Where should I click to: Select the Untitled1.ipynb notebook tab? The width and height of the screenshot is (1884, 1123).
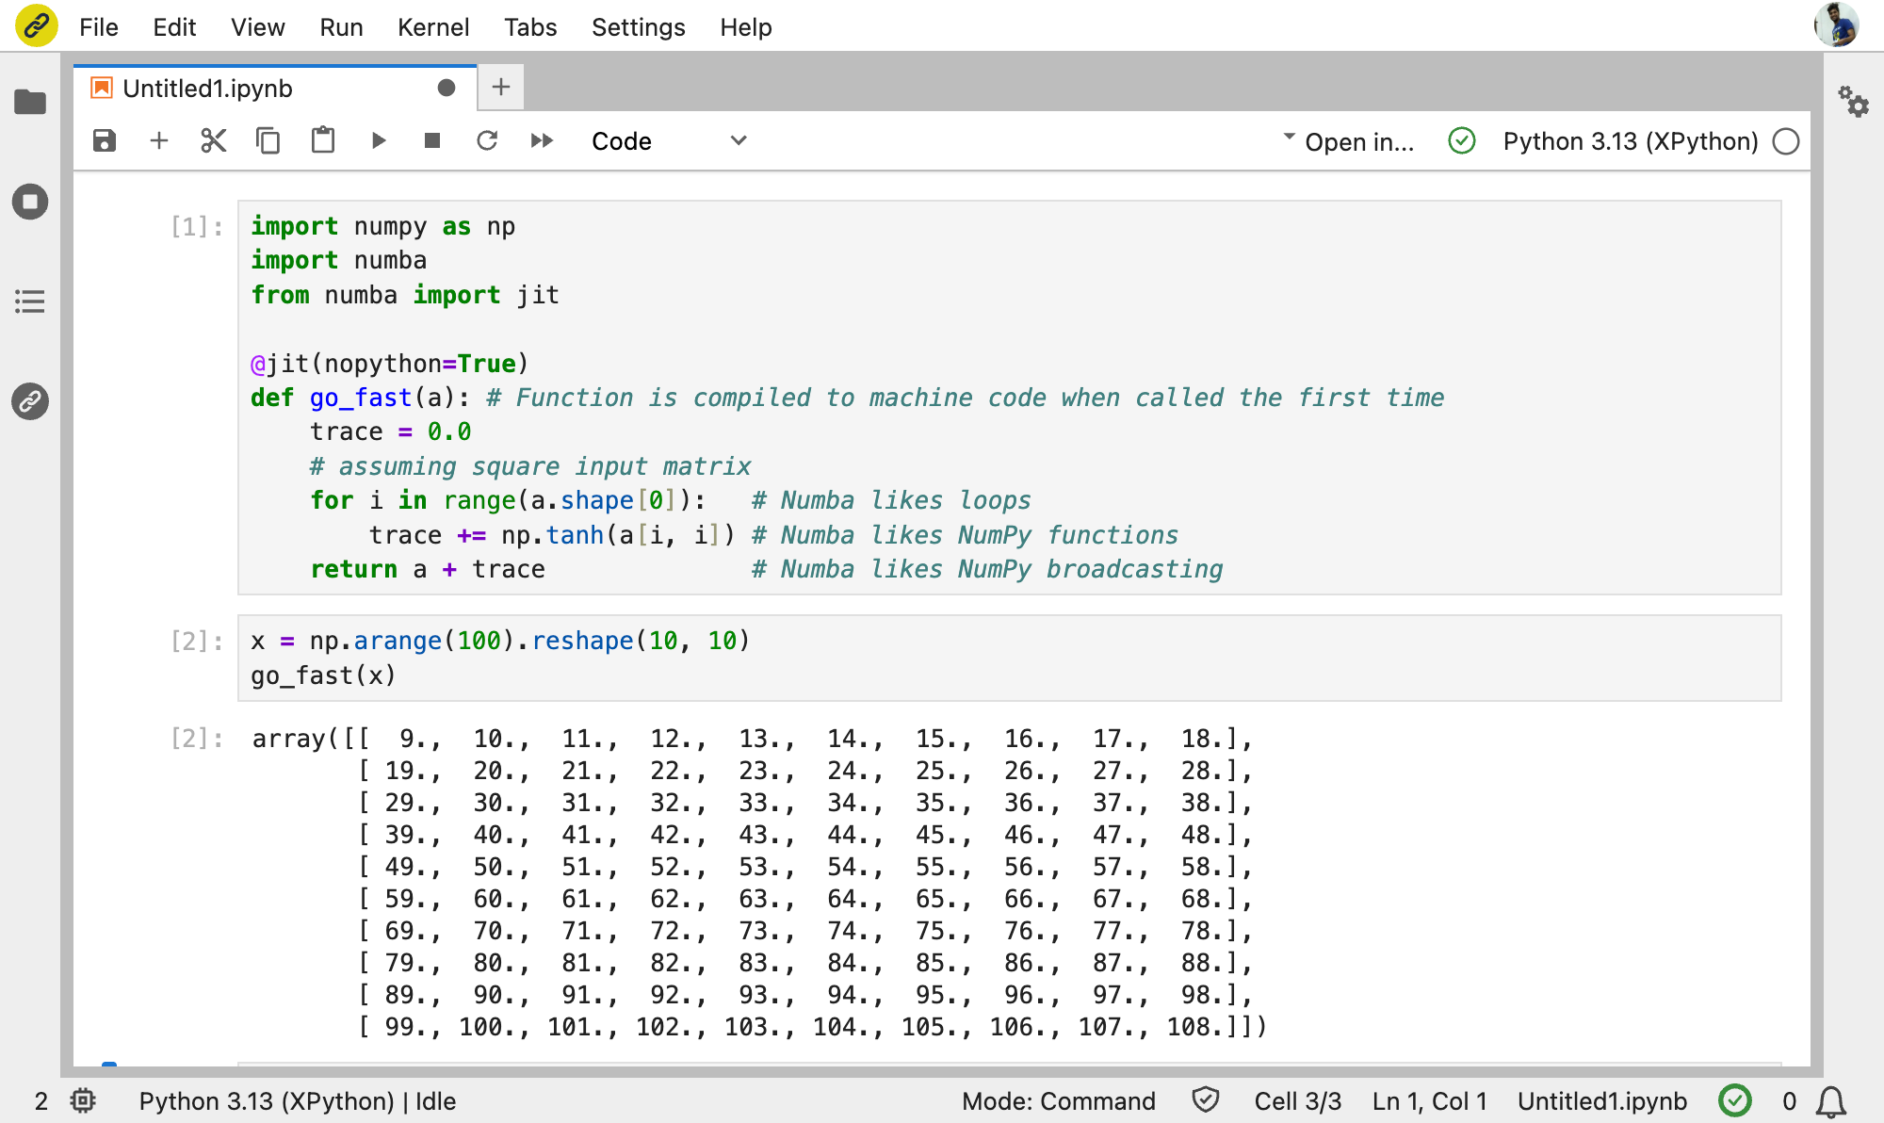pos(275,89)
